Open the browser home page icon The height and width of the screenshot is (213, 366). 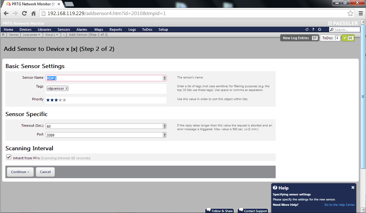coord(33,13)
